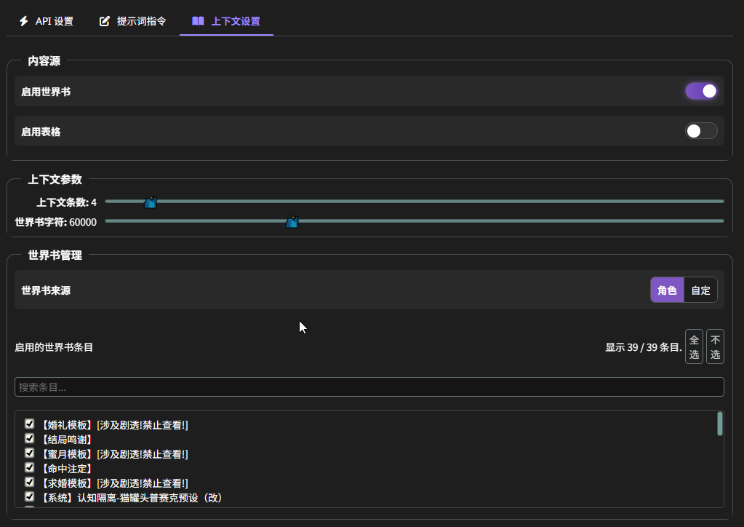Image resolution: width=744 pixels, height=527 pixels.
Task: Uncheck the 【蜜月模板】 entry checkbox
Action: (30, 453)
